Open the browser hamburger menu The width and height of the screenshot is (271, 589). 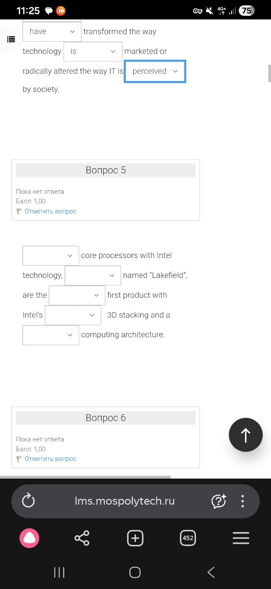(241, 538)
